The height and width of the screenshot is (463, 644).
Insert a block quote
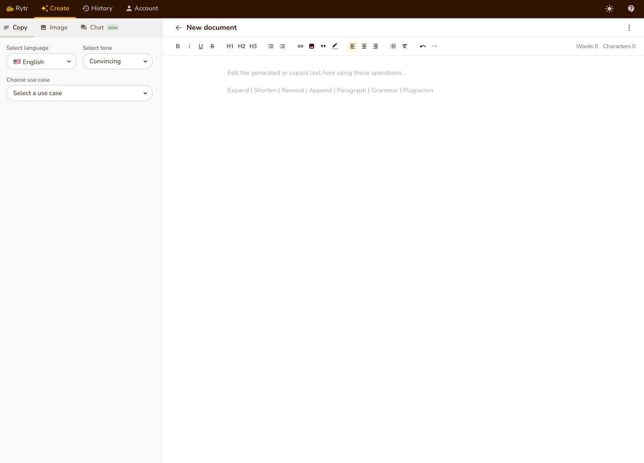click(323, 46)
